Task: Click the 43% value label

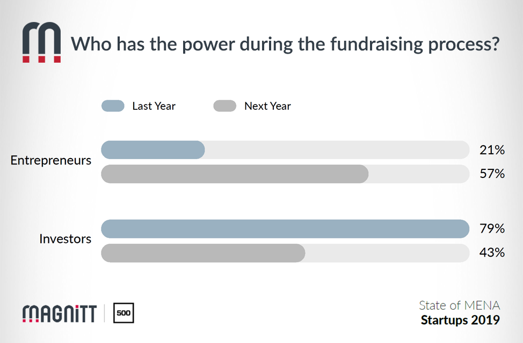Action: [x=492, y=253]
